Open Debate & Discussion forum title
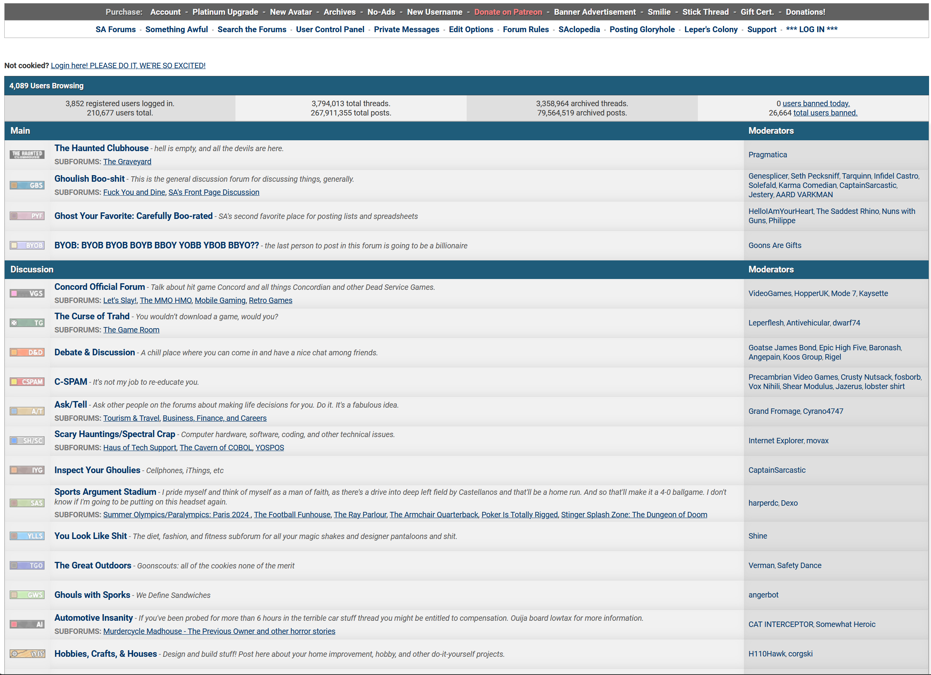Image resolution: width=931 pixels, height=675 pixels. pos(94,353)
